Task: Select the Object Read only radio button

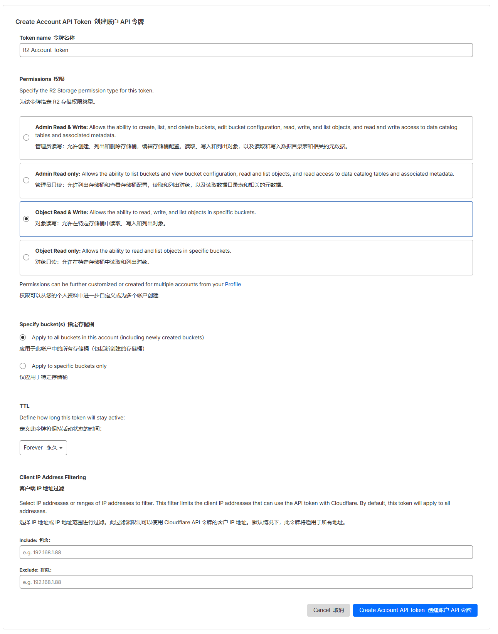Action: point(26,257)
